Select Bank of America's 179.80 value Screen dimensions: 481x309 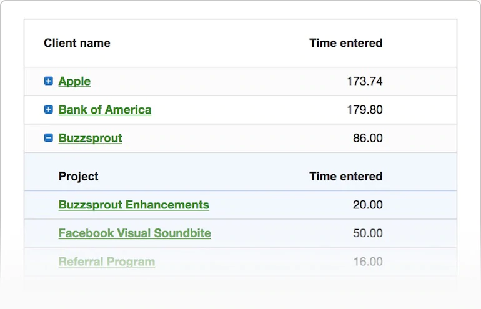(x=365, y=110)
